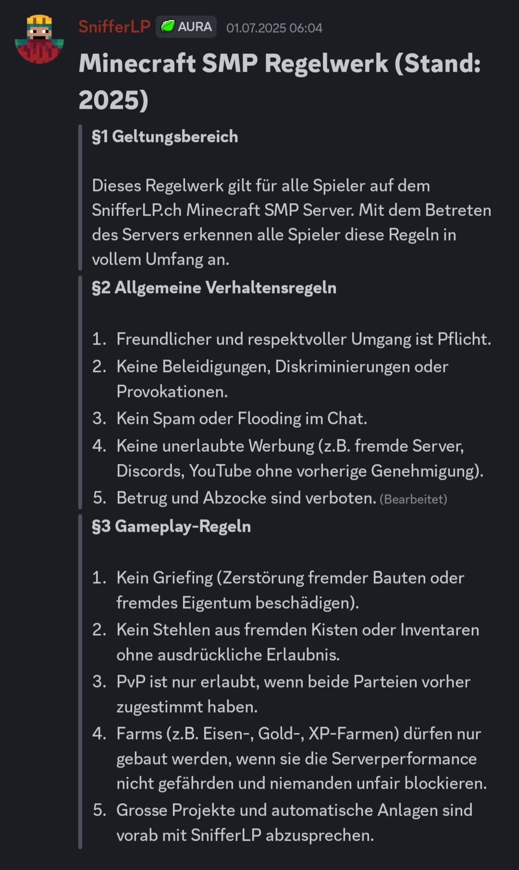Tap the SnifferLP pixel-art profile avatar

point(39,39)
